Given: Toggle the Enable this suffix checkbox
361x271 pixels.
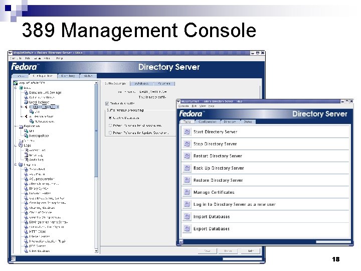Looking at the screenshot, I should [x=107, y=103].
